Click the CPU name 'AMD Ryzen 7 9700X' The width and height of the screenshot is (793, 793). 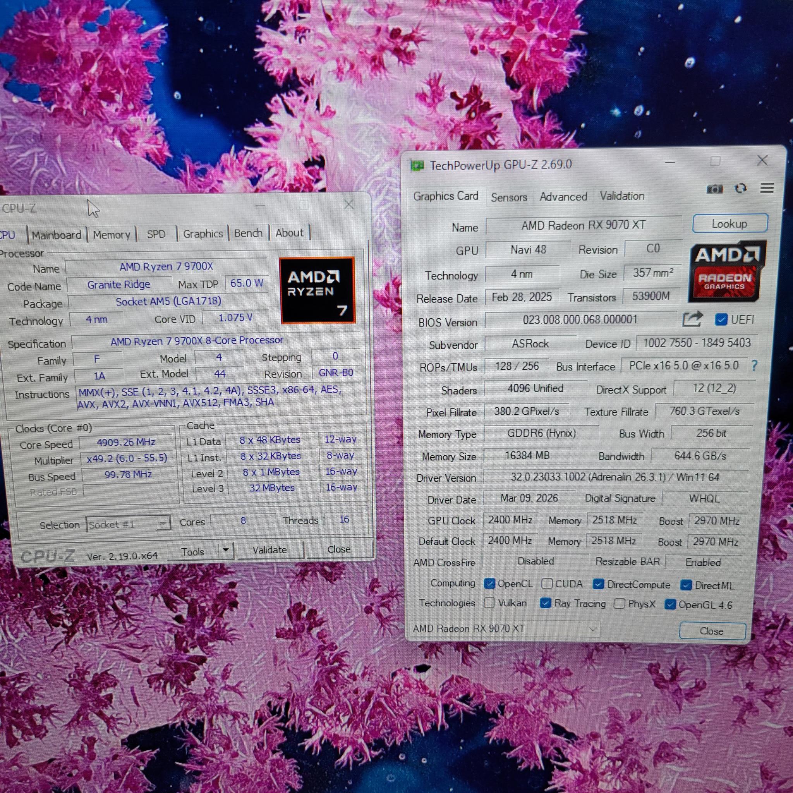tap(166, 266)
